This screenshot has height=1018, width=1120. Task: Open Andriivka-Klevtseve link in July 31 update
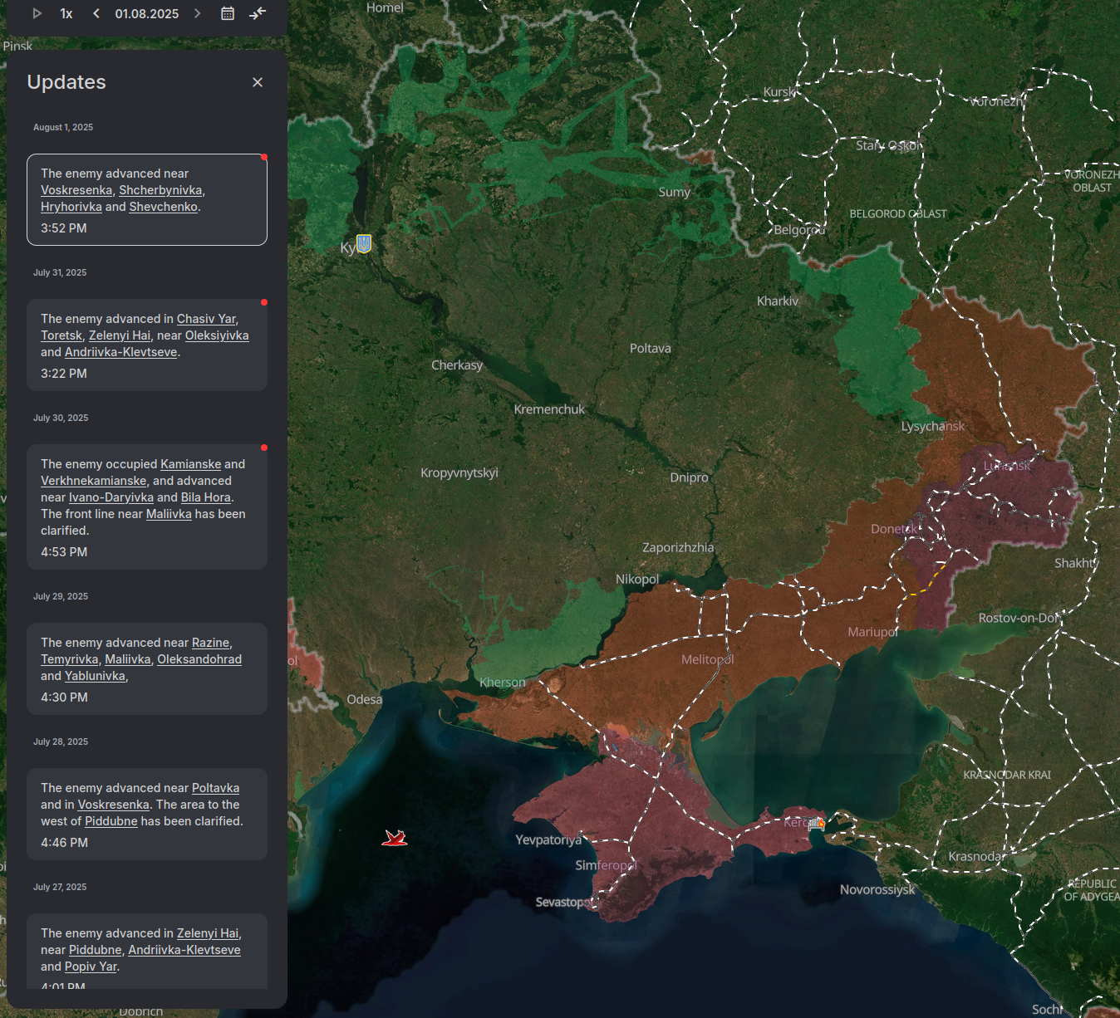pyautogui.click(x=121, y=352)
